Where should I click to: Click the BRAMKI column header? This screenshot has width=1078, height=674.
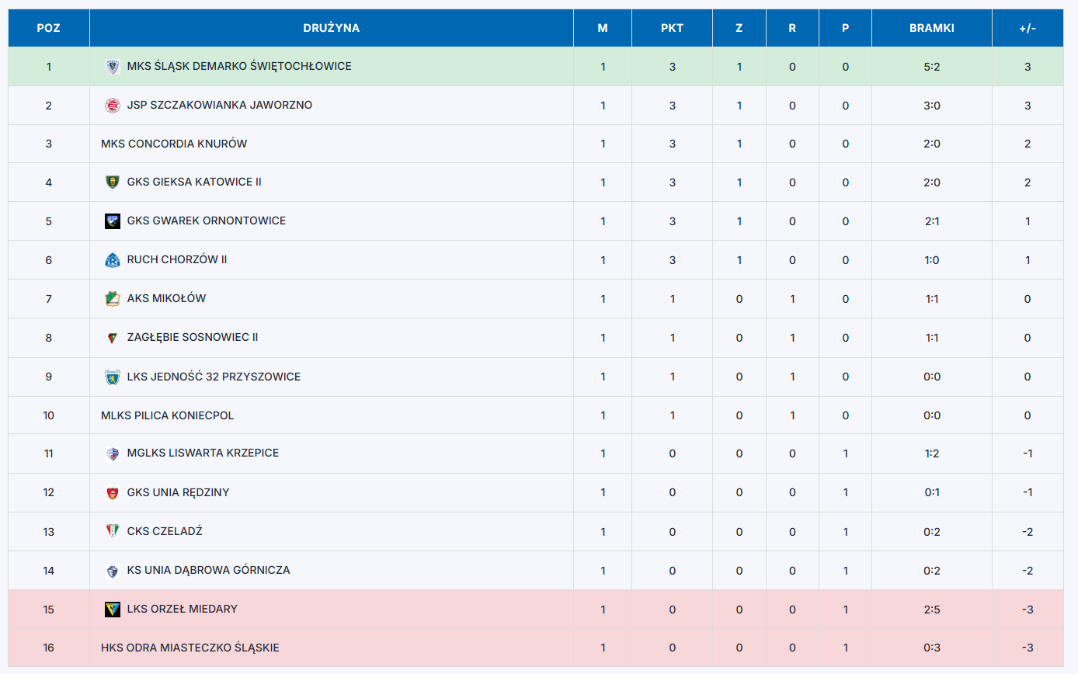(932, 28)
